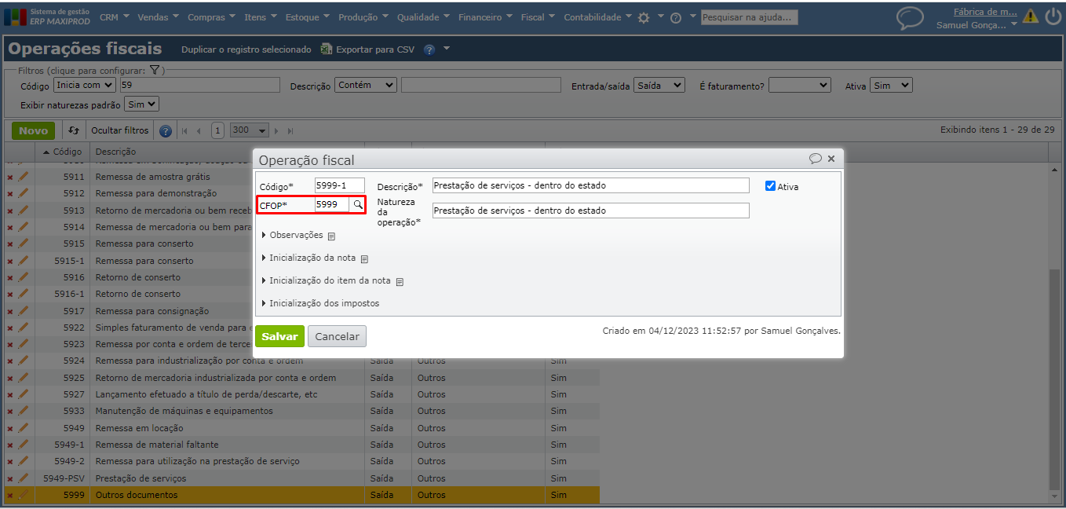
Task: Open the Contabilidade menu
Action: pyautogui.click(x=597, y=16)
